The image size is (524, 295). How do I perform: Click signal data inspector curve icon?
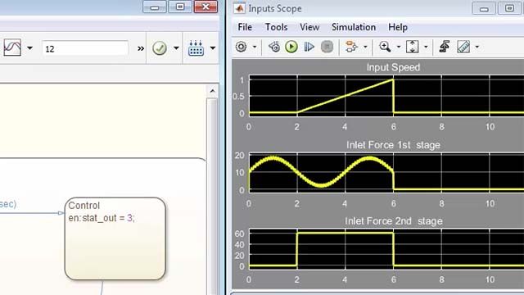(x=12, y=48)
